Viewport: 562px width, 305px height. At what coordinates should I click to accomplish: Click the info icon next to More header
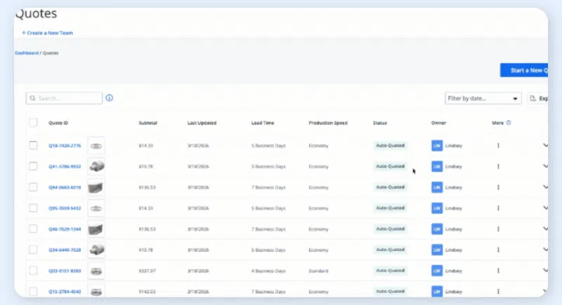click(509, 123)
